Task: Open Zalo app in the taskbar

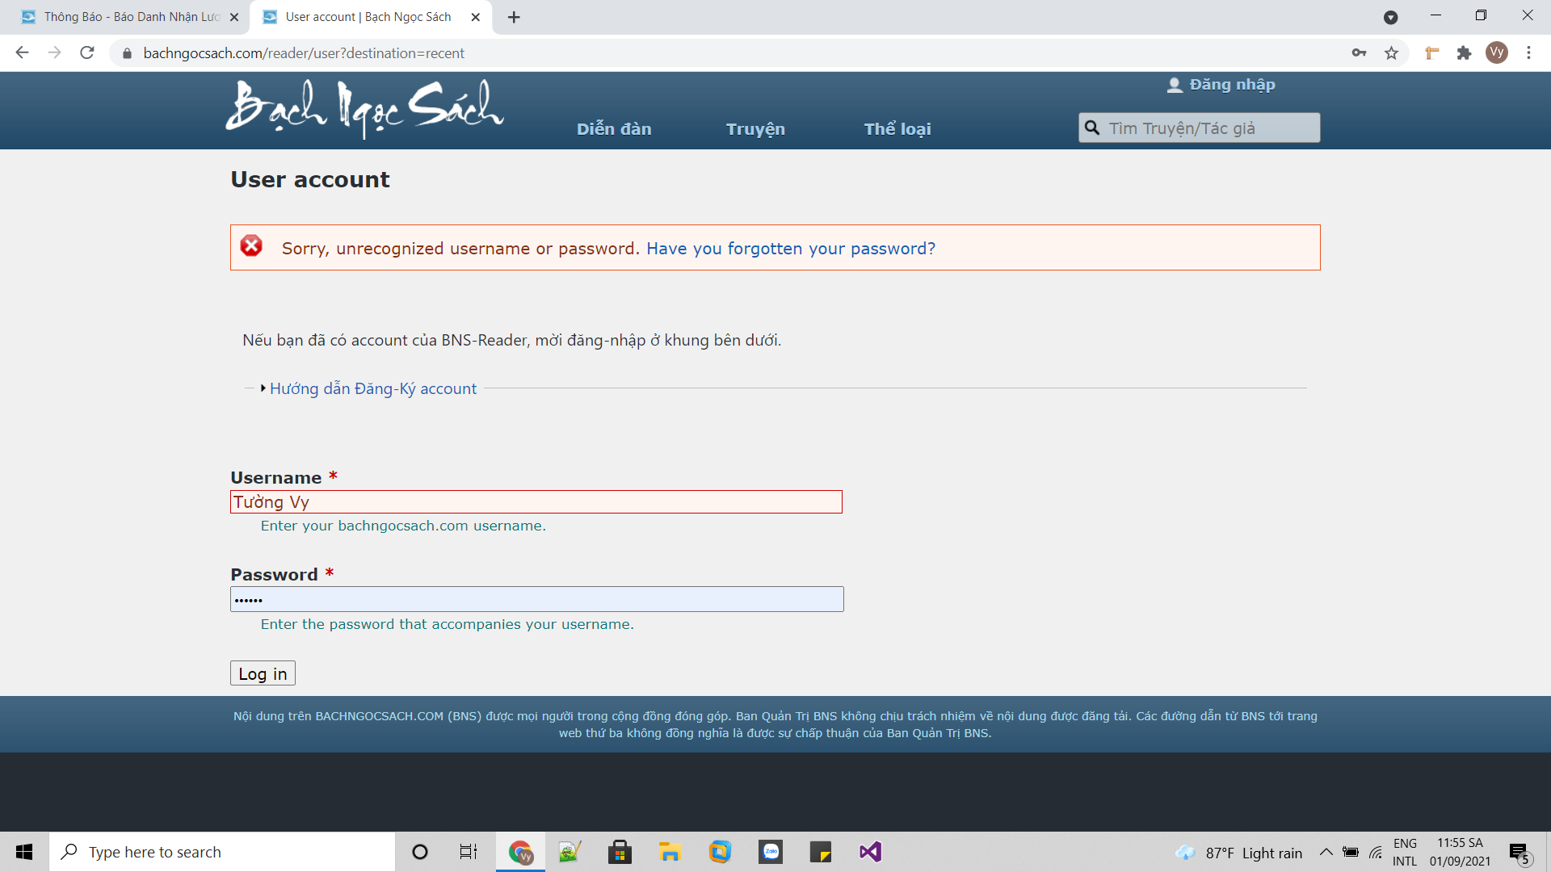Action: pyautogui.click(x=771, y=852)
